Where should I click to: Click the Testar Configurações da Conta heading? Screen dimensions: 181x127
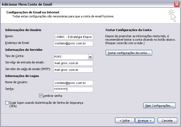128,30
